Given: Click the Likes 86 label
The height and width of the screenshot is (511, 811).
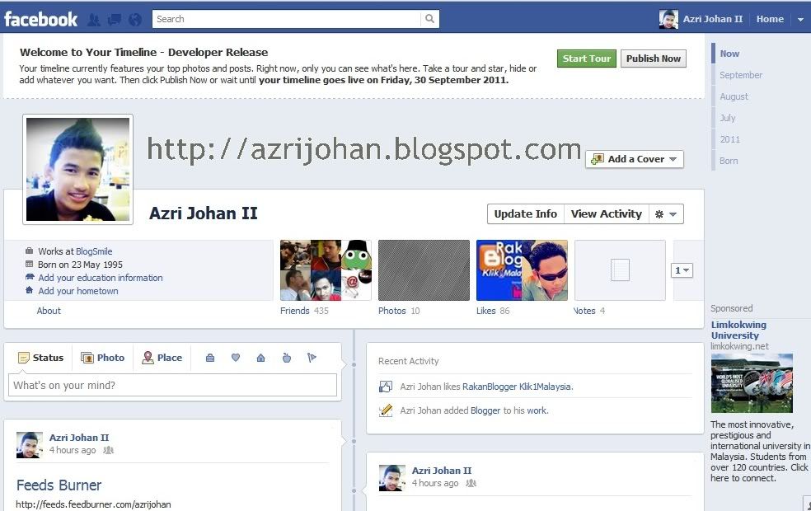Looking at the screenshot, I should [x=493, y=311].
